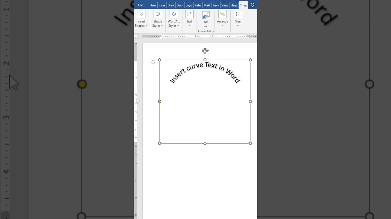
Task: Click the anchor icon beside the text box
Action: [x=153, y=62]
